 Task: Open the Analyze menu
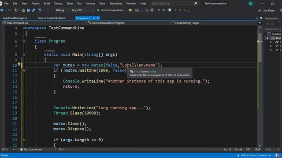tap(90, 4)
